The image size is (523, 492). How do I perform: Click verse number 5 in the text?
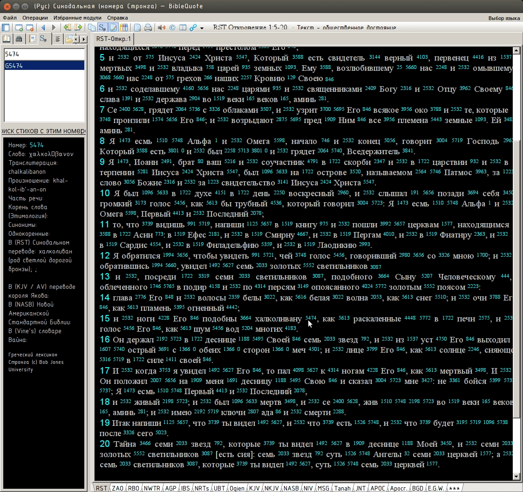[102, 58]
